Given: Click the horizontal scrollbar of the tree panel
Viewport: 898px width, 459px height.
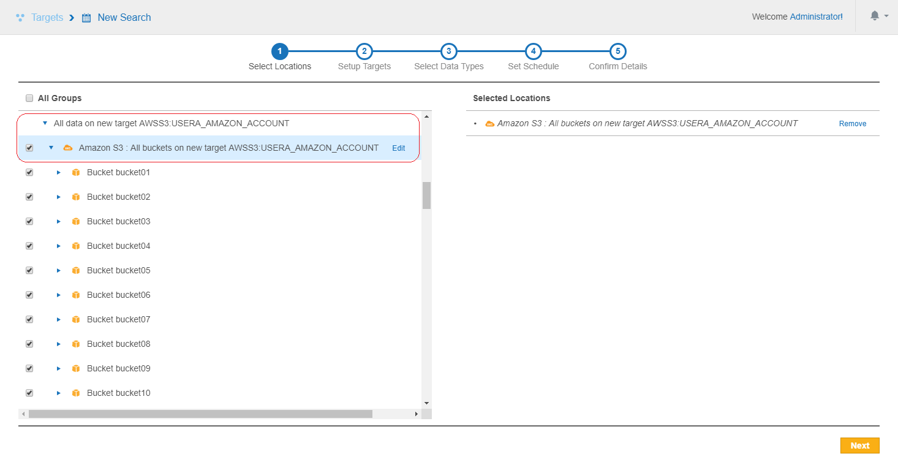Looking at the screenshot, I should tap(200, 414).
